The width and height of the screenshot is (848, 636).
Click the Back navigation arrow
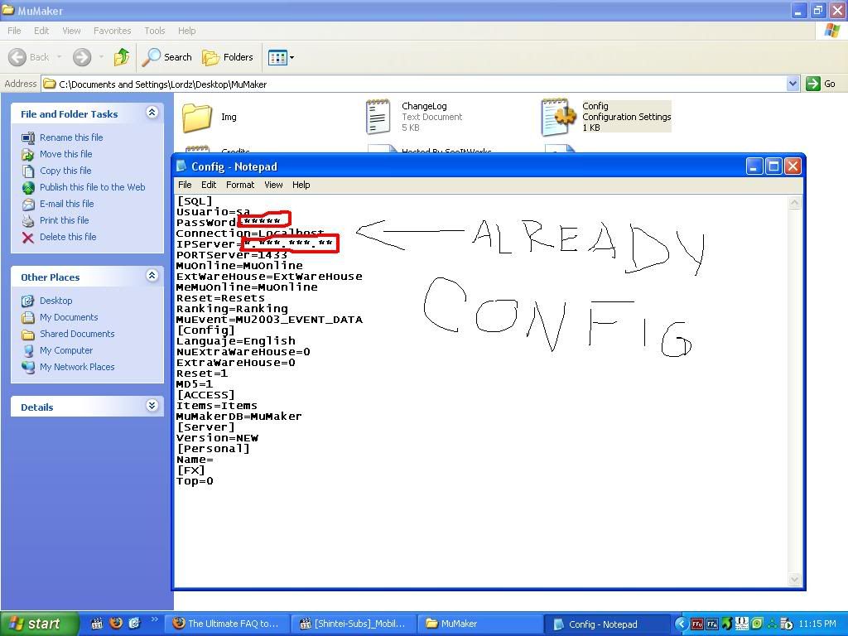[x=29, y=57]
